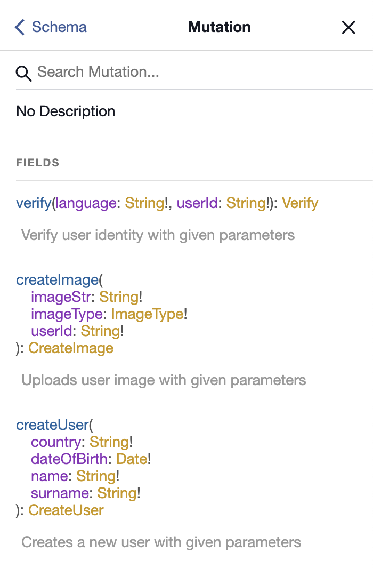Viewport: 373px width, 576px height.
Task: Click the imageType argument name
Action: coord(67,314)
